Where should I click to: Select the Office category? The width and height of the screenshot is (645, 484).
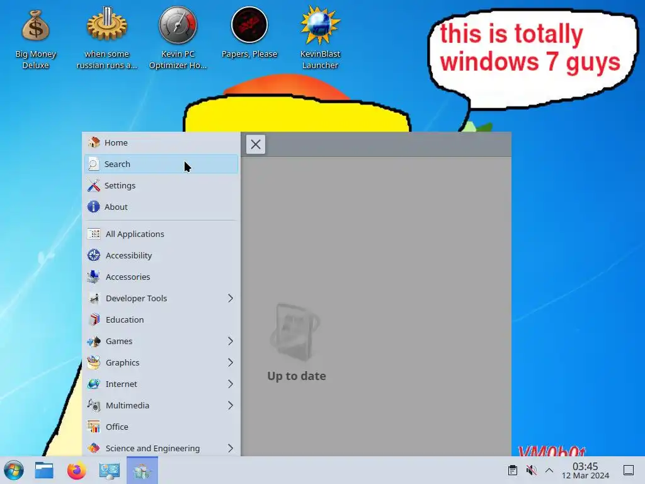coord(161,427)
